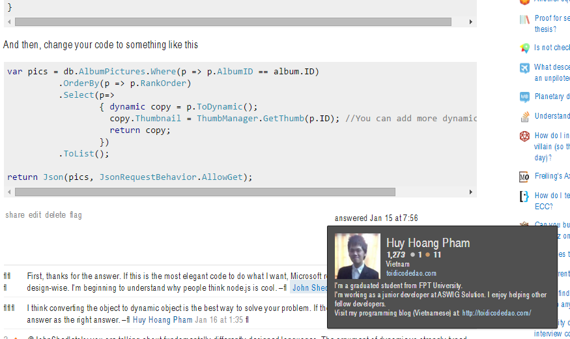Click the 'delete' link under the answer
This screenshot has width=570, height=339.
coord(55,215)
